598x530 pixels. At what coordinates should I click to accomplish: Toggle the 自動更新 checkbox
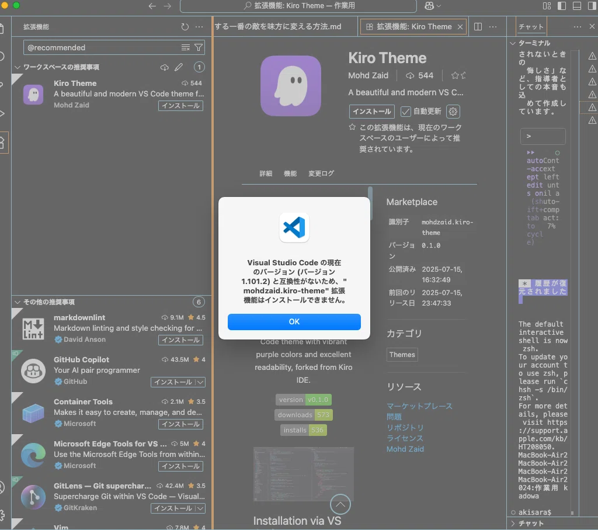tap(405, 112)
